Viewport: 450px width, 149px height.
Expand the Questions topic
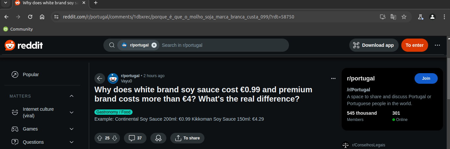(x=72, y=142)
